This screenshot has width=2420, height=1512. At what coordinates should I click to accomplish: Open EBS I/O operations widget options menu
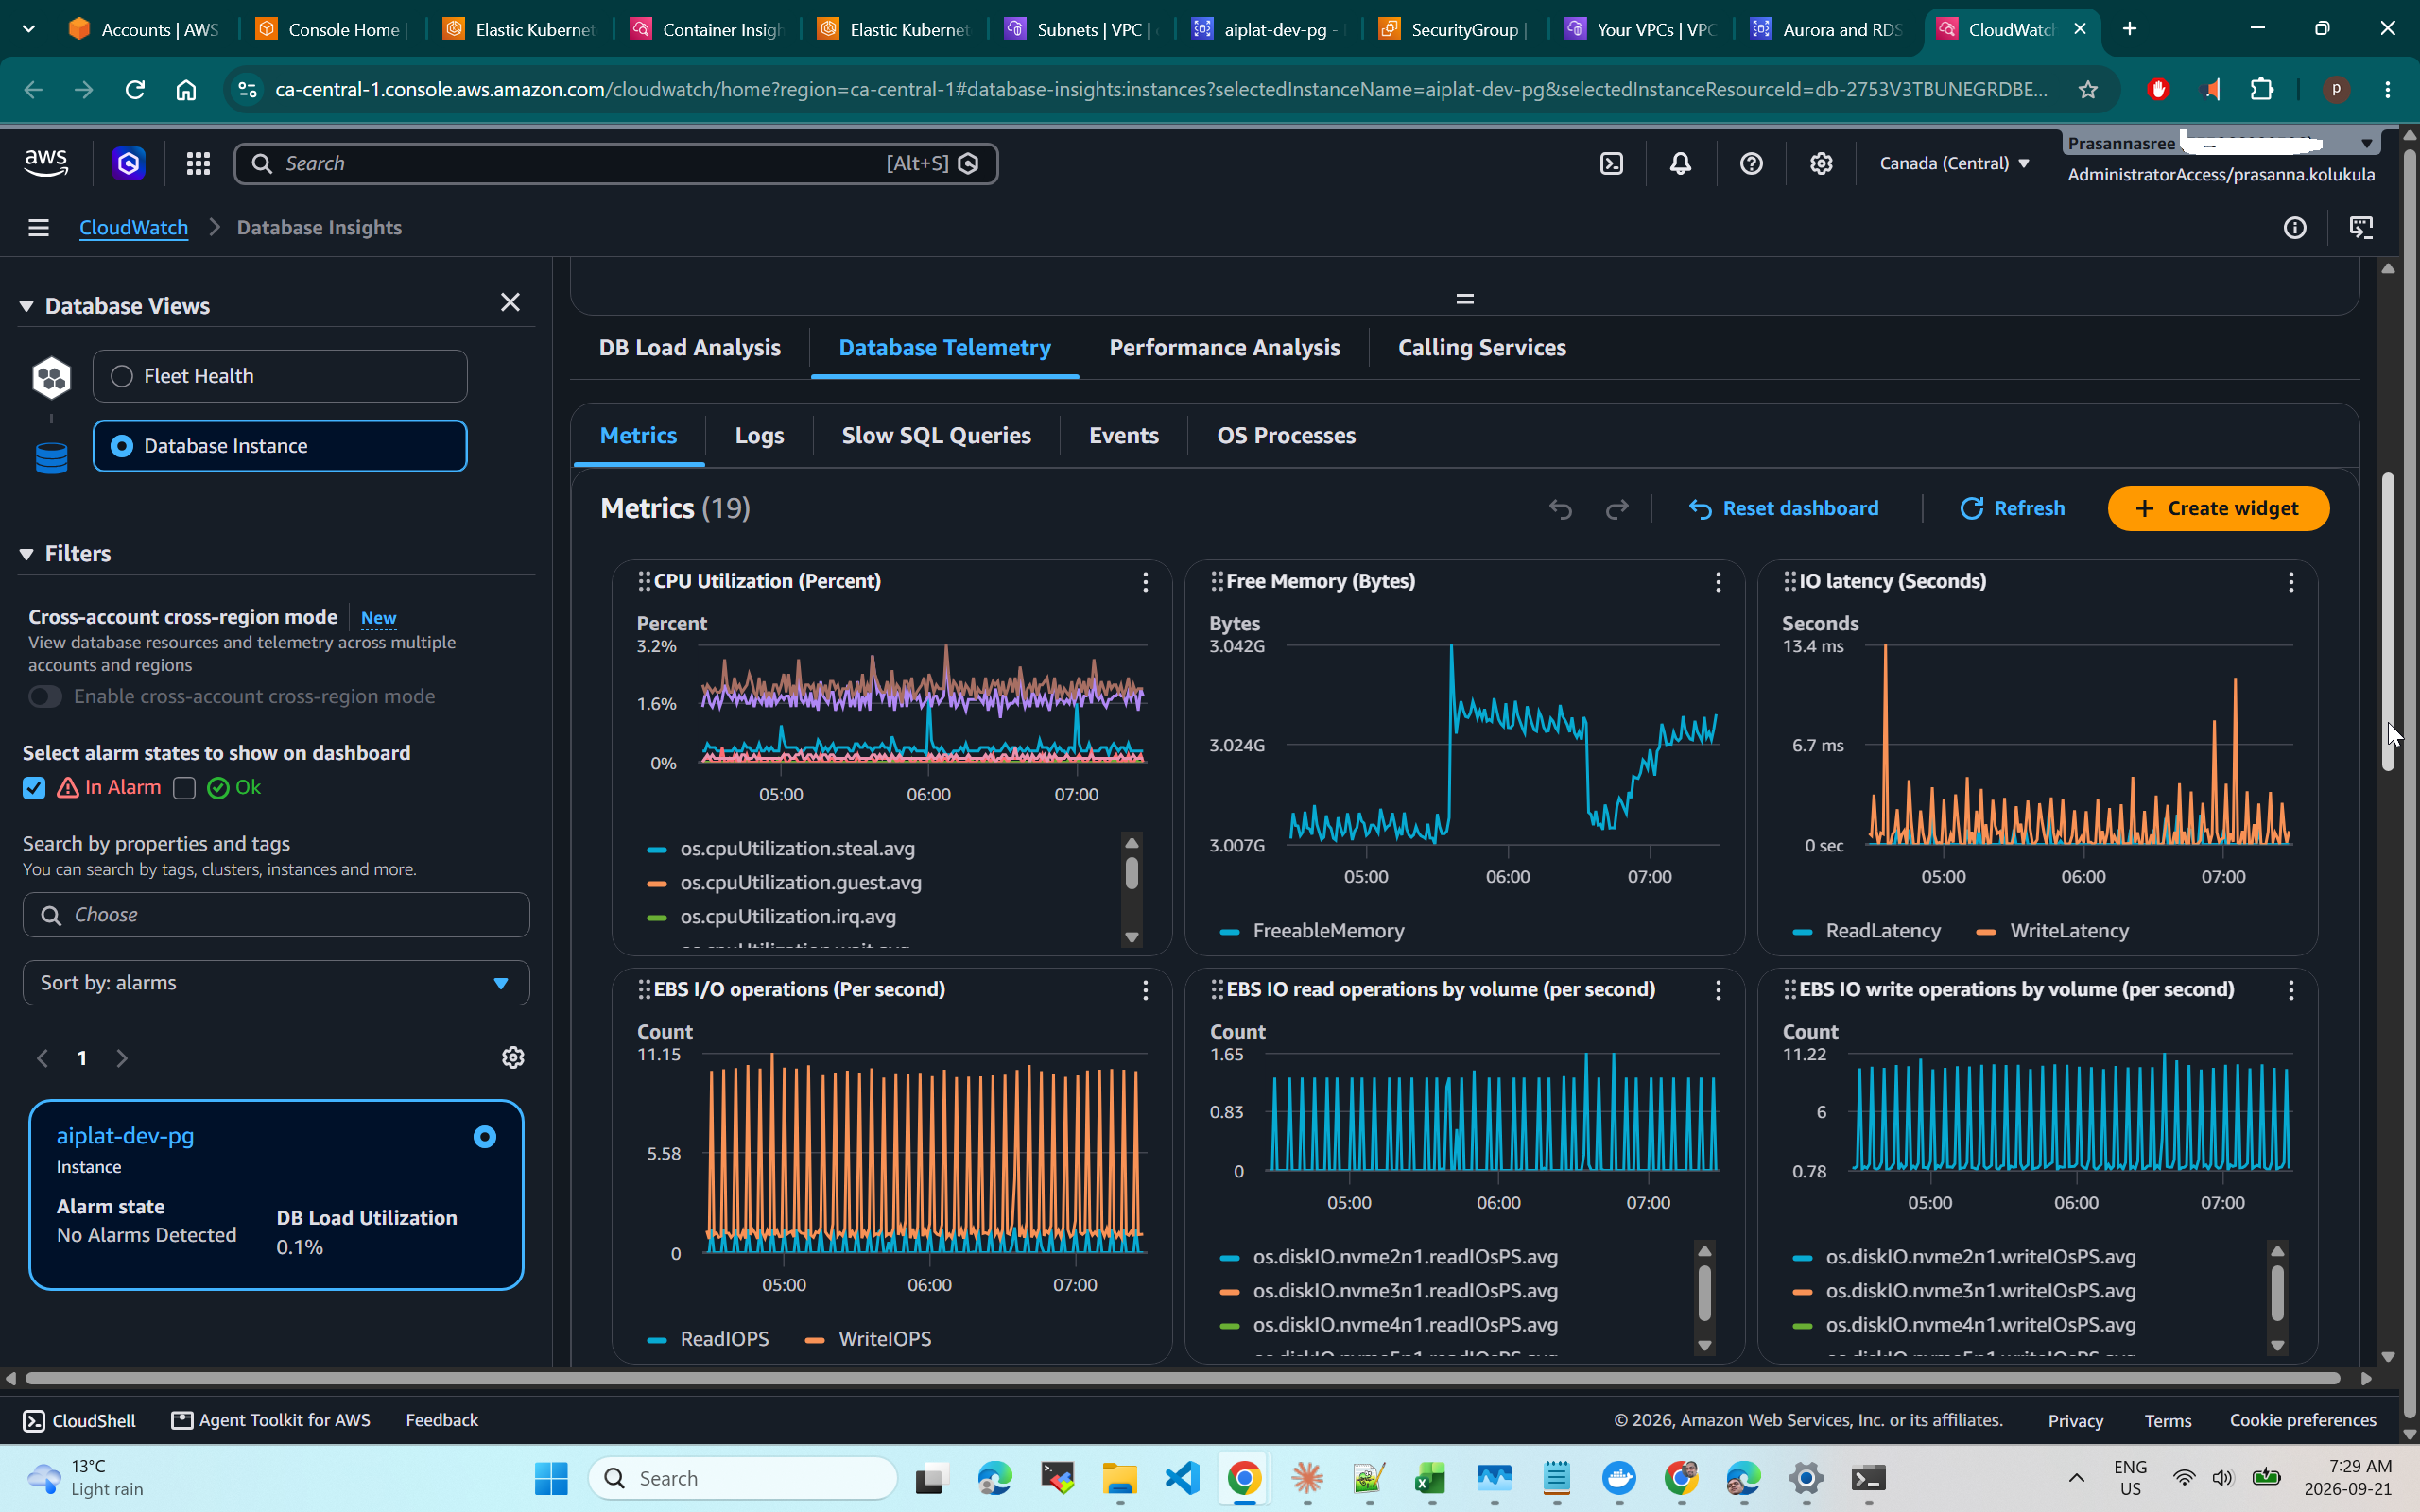coord(1145,990)
